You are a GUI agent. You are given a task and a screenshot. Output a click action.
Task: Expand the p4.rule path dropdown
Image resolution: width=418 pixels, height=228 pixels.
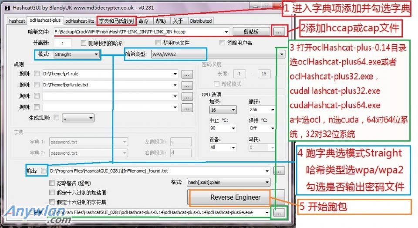coord(175,74)
